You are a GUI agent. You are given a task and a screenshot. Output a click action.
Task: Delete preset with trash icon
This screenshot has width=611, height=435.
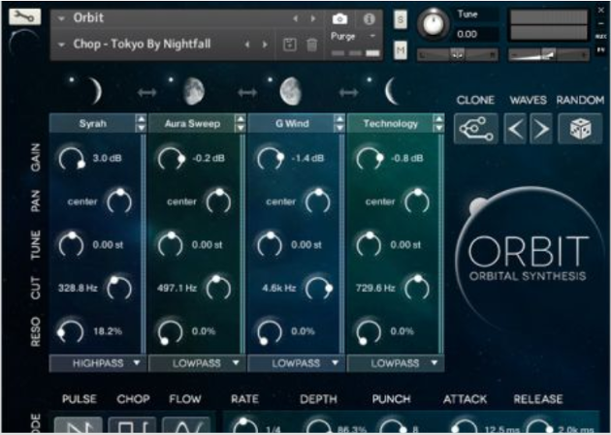click(x=311, y=45)
